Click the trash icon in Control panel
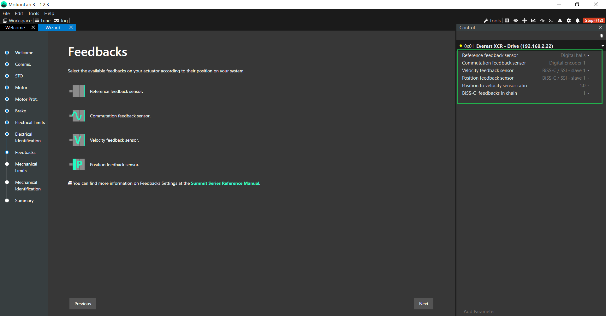This screenshot has width=606, height=316. coord(601,36)
